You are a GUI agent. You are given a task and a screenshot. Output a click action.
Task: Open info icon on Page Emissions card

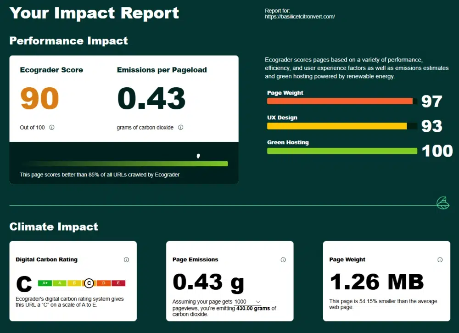[x=283, y=260]
